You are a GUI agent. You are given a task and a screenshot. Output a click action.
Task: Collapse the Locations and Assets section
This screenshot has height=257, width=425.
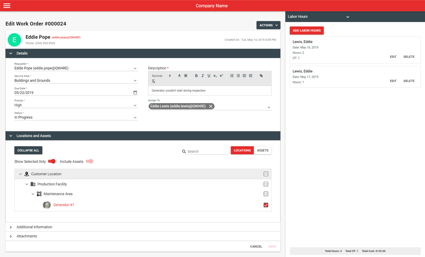coord(11,136)
